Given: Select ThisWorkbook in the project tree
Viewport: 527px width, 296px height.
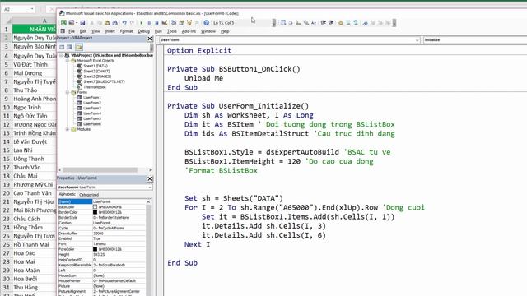Looking at the screenshot, I should [x=95, y=87].
